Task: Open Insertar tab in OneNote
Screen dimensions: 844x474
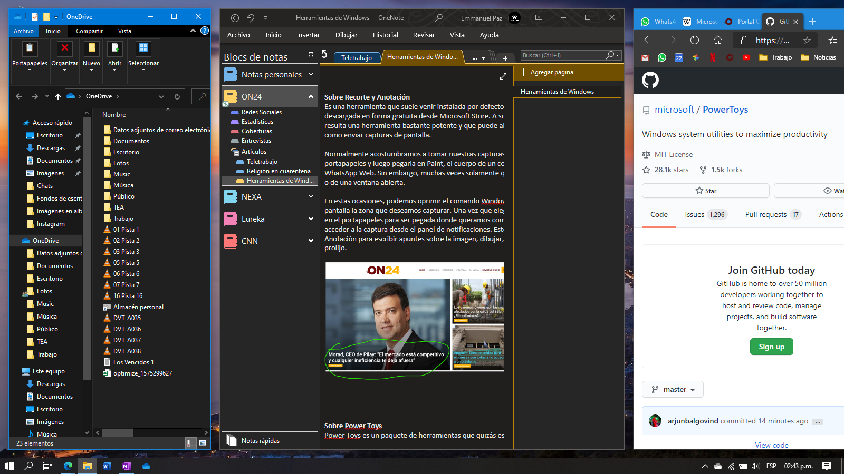Action: (x=308, y=35)
